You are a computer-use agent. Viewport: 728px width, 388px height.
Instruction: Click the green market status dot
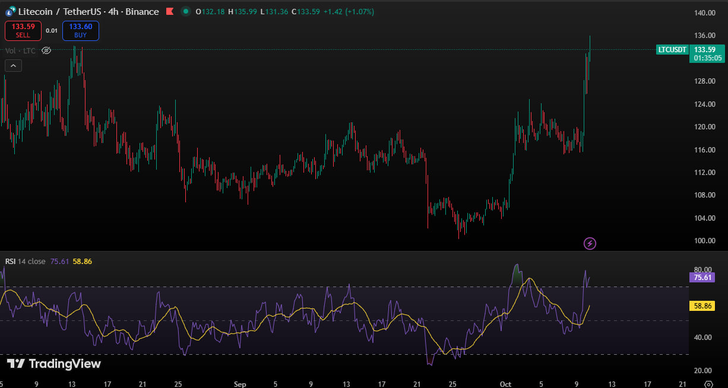click(x=186, y=11)
